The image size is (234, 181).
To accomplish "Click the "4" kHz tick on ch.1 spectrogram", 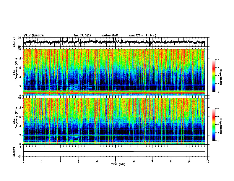I will coord(21,77).
